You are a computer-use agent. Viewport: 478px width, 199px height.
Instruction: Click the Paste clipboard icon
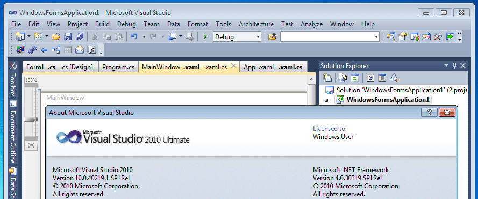click(x=119, y=37)
